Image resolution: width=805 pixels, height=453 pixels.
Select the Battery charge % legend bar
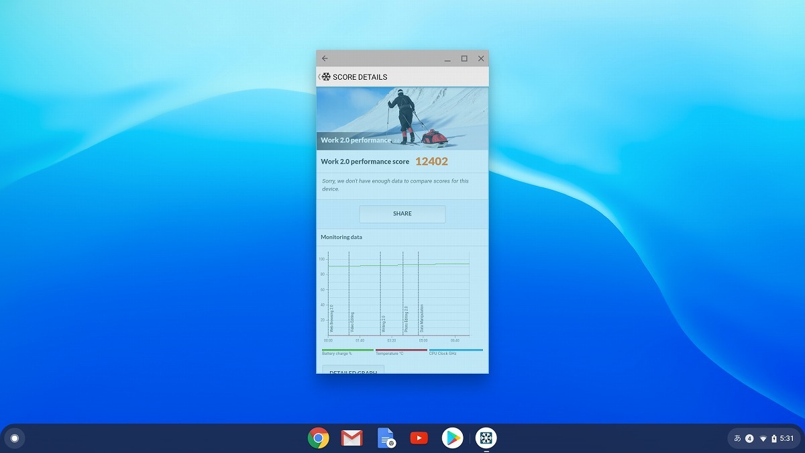tap(347, 350)
